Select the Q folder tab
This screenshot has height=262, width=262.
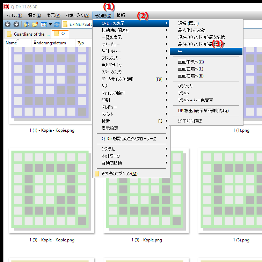[60, 34]
